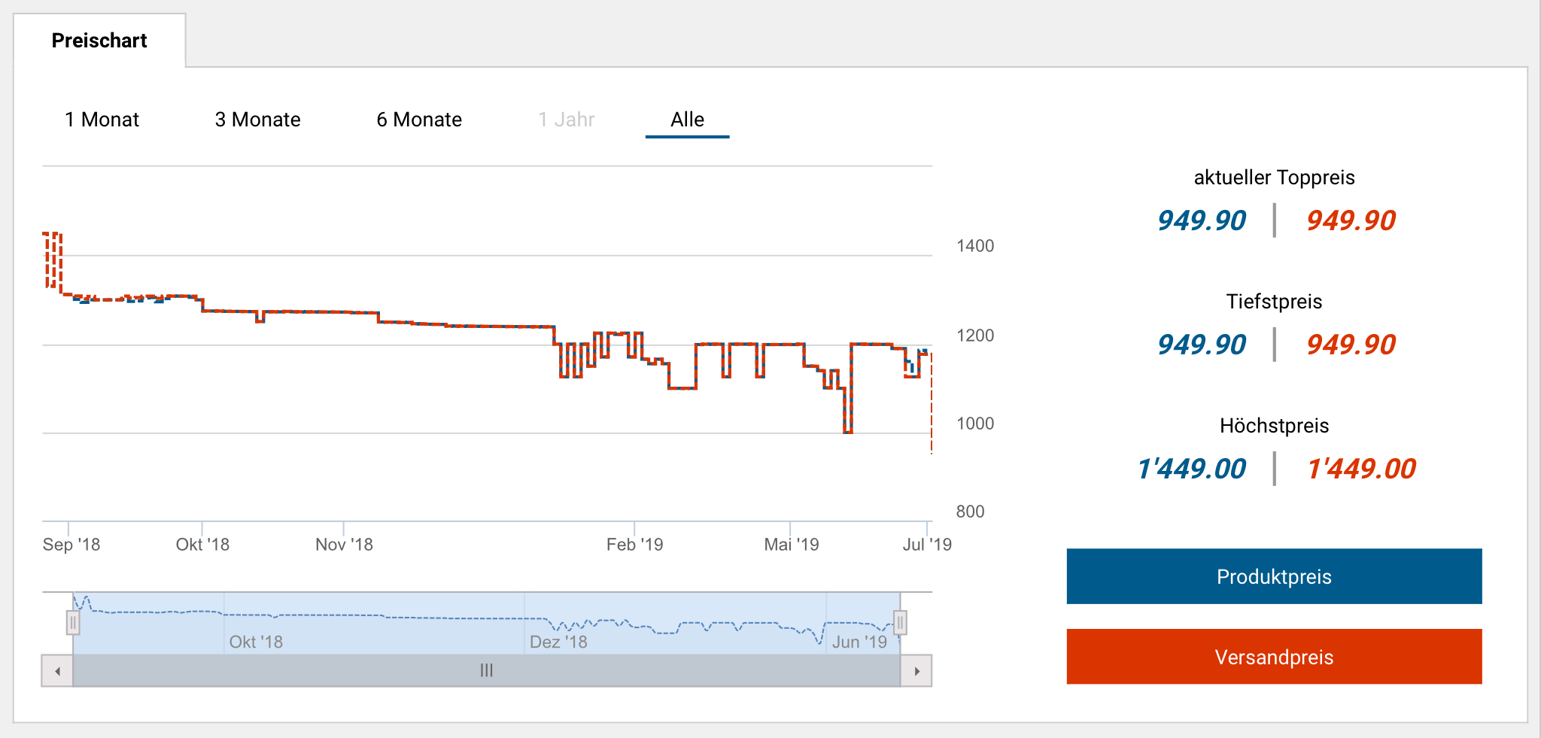
Task: Choose the greyed-out 1 Jahr range
Action: coord(566,120)
